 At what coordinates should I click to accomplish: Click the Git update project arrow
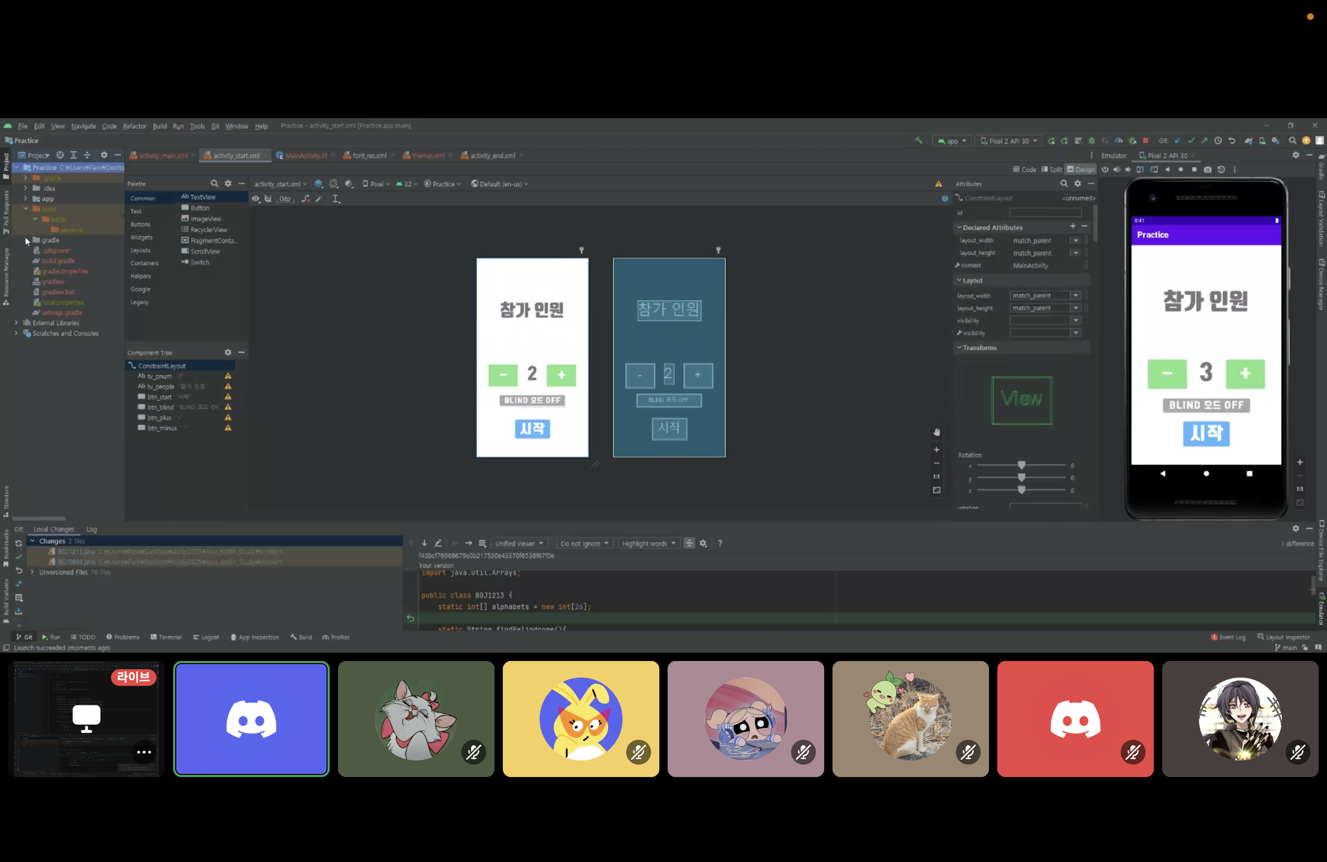1177,140
